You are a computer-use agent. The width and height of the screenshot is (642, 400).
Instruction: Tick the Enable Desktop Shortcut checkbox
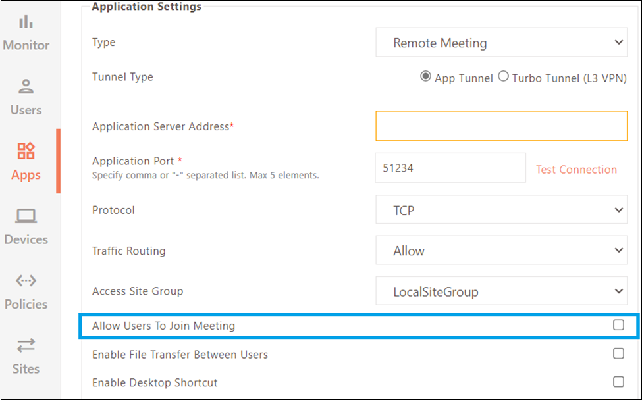point(618,382)
